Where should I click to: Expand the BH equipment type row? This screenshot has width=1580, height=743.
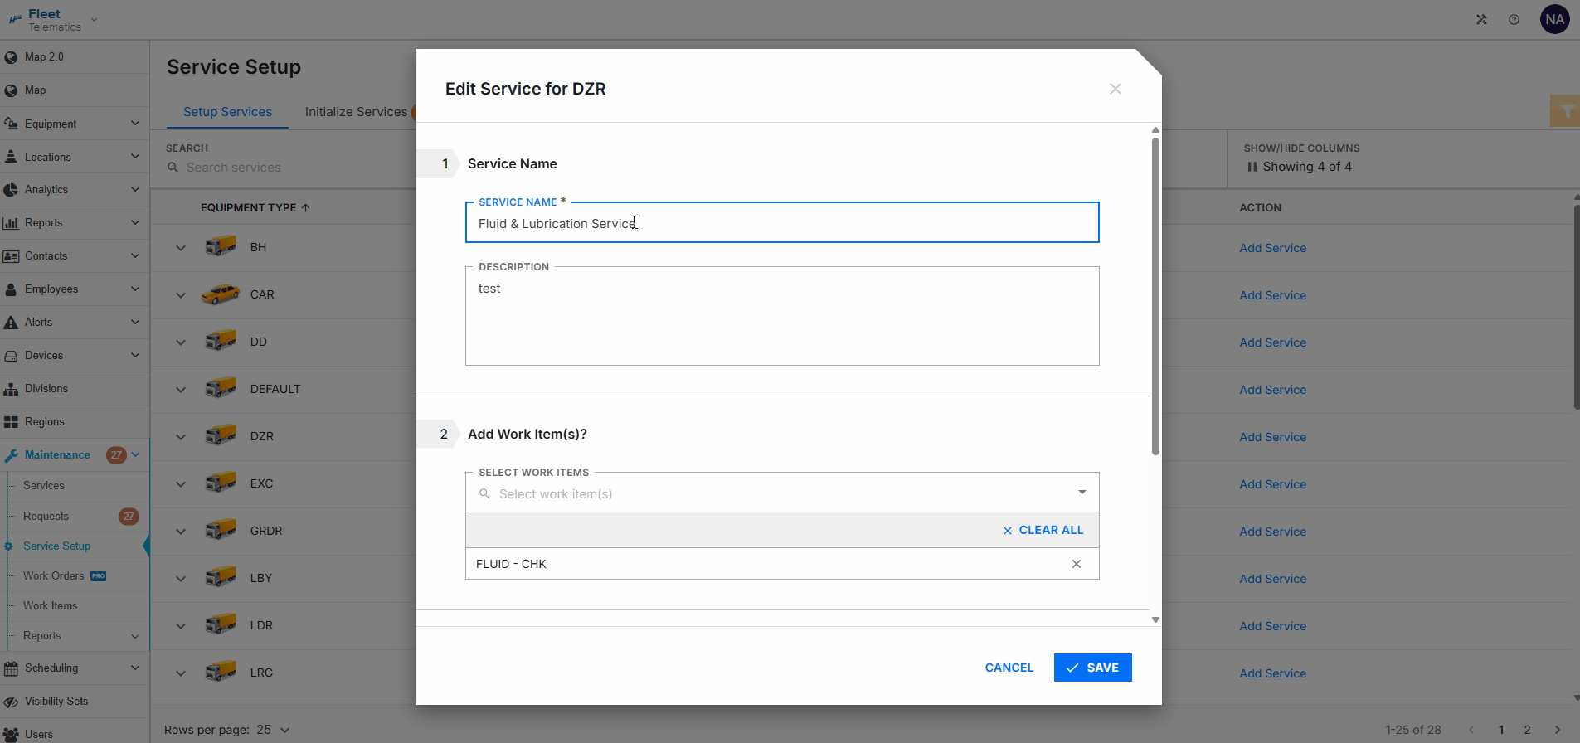click(181, 248)
